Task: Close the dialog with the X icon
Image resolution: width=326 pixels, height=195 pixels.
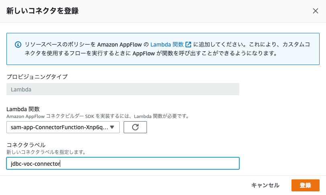Action: (x=316, y=11)
